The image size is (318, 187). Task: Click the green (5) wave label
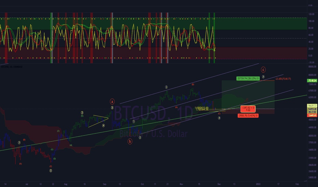82,116
